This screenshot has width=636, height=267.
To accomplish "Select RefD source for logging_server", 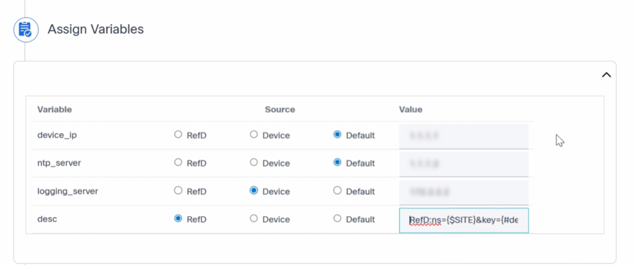I will [178, 190].
